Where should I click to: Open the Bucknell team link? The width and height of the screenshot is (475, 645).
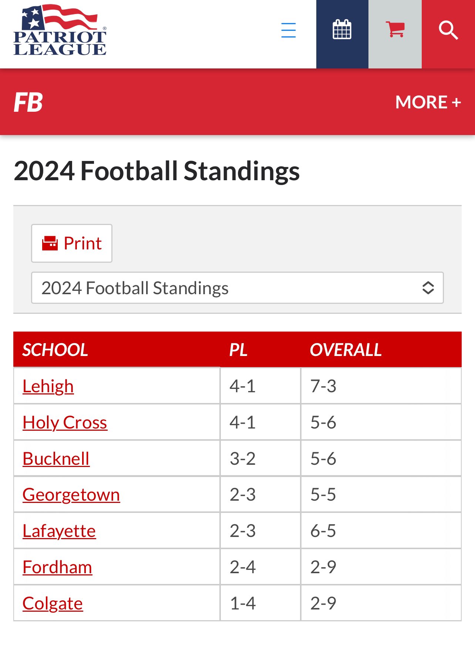coord(56,459)
